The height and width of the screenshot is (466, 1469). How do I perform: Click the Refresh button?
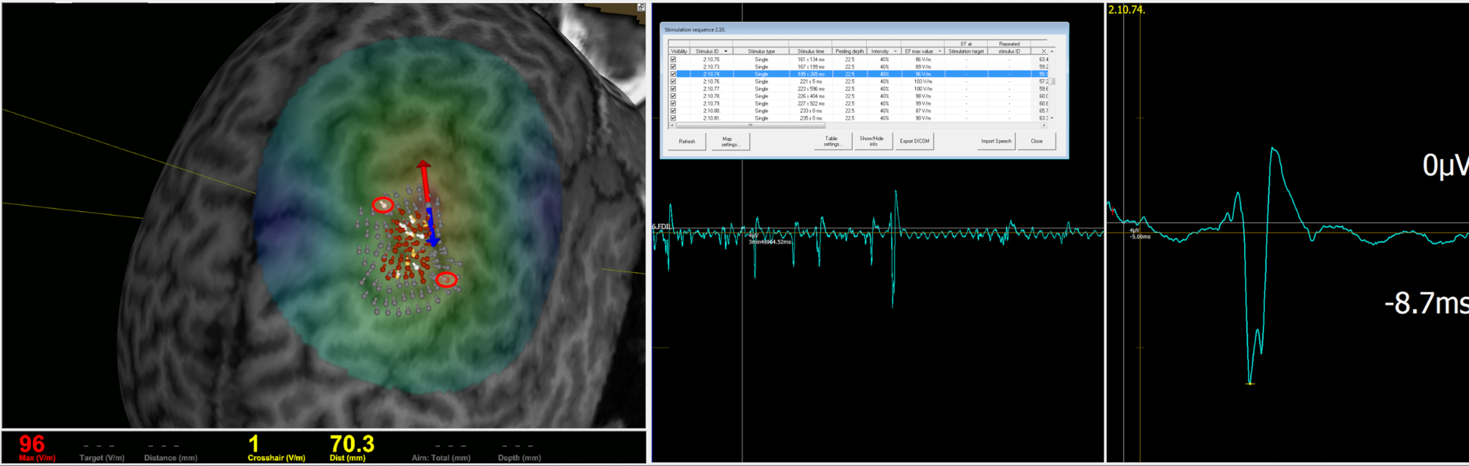[x=687, y=142]
